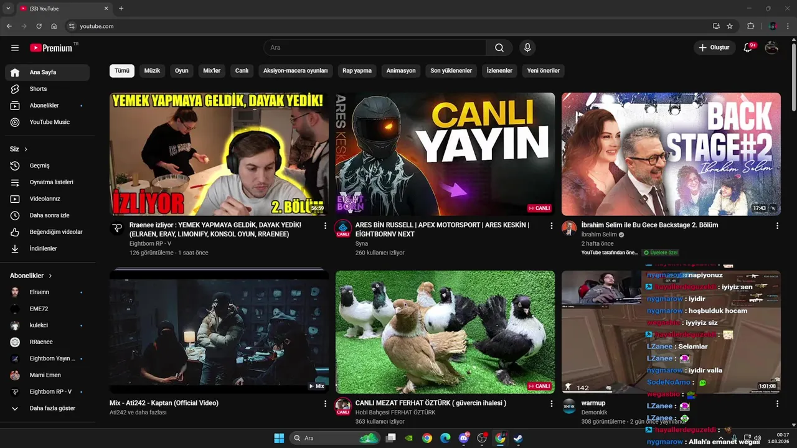
Task: Open EME72 subscription channel
Action: tap(47, 309)
